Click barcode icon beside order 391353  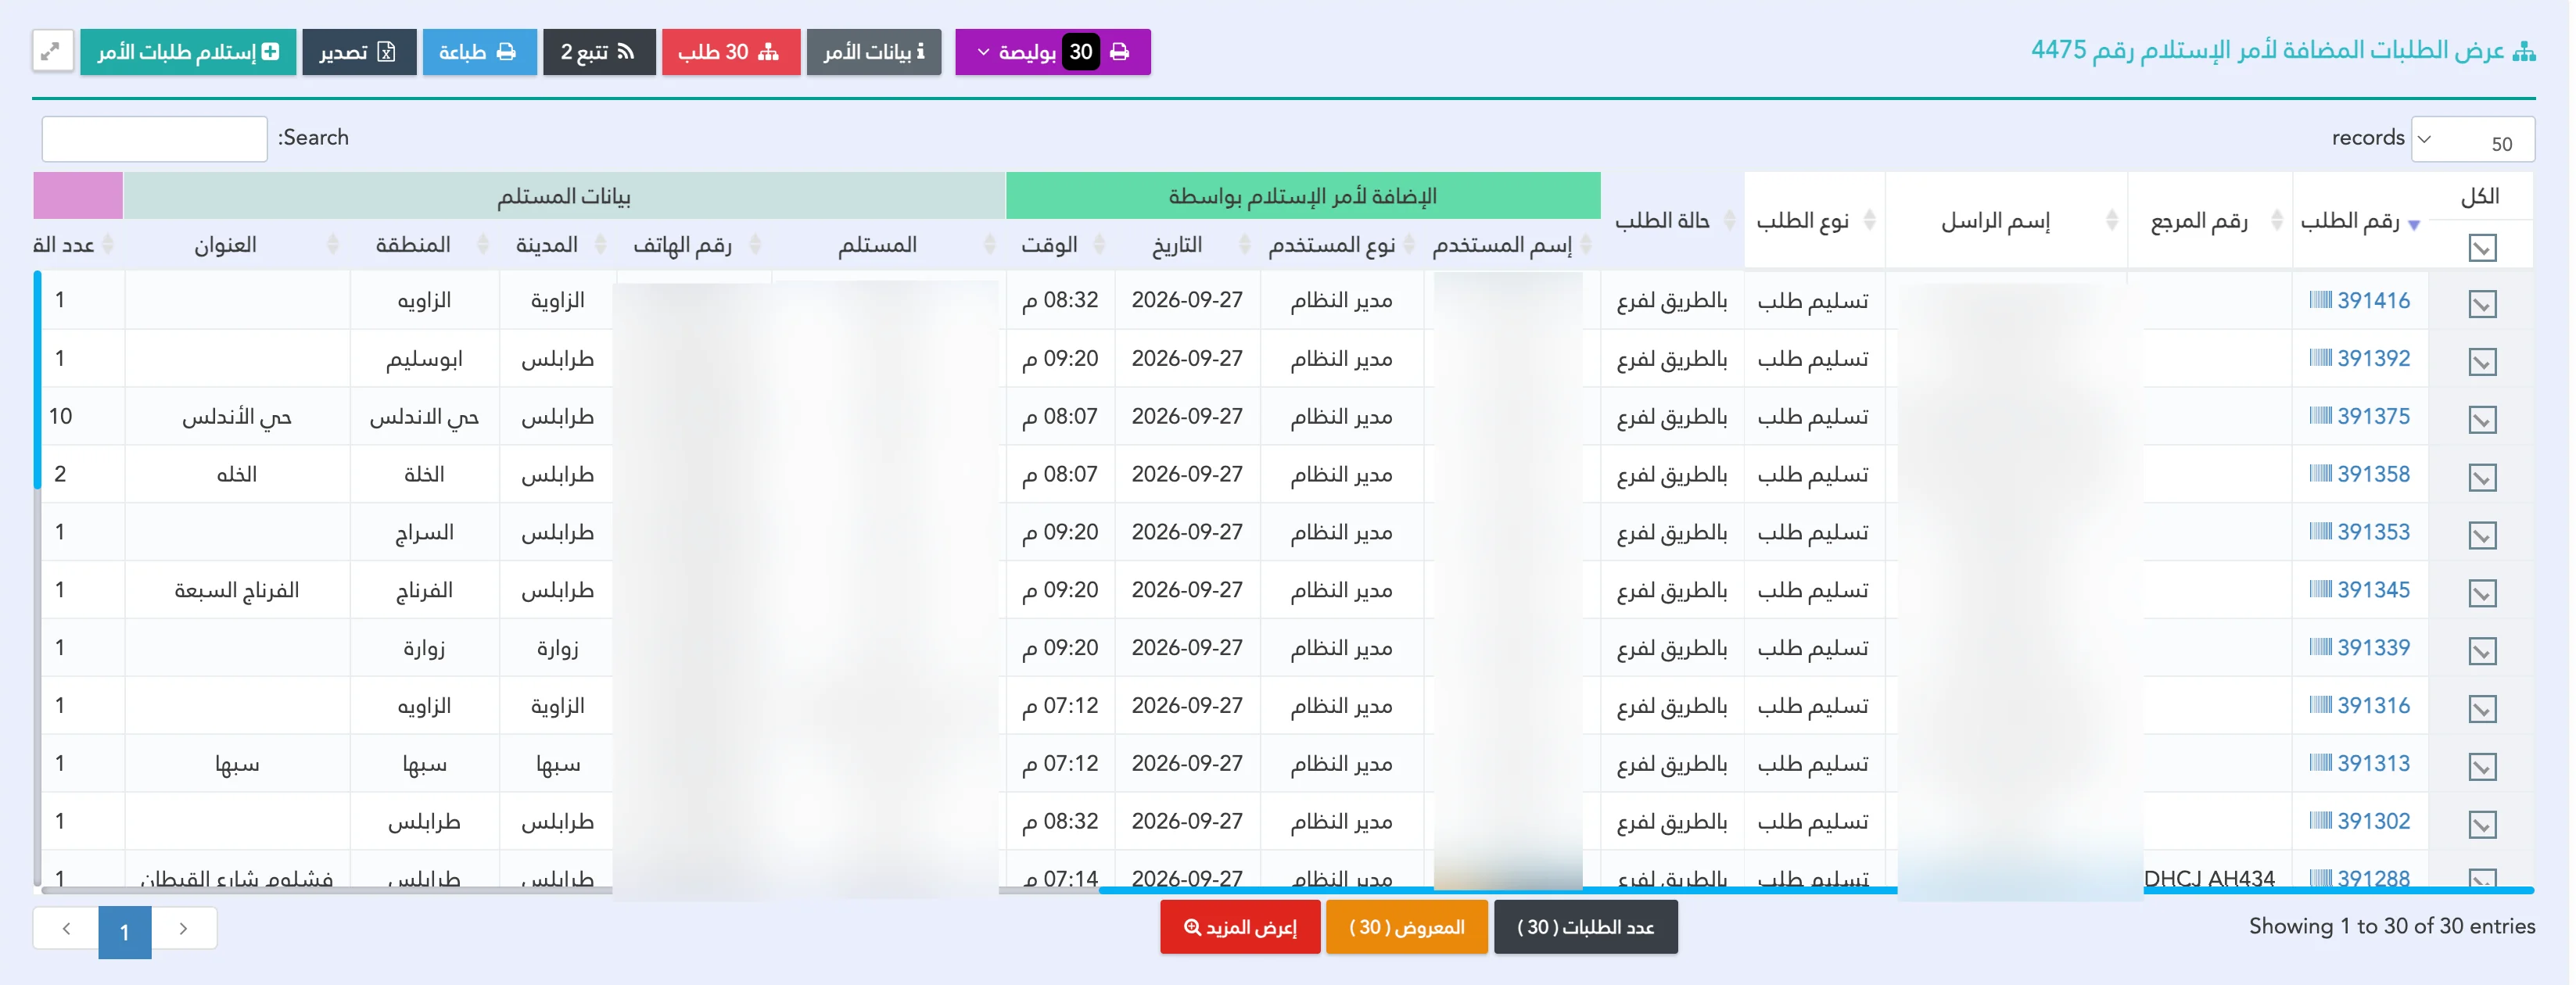[2320, 531]
